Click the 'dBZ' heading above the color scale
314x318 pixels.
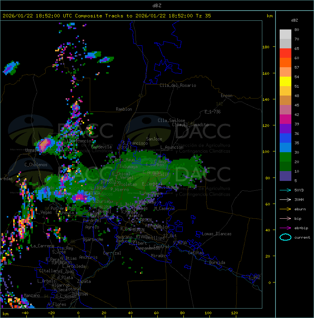click(294, 20)
